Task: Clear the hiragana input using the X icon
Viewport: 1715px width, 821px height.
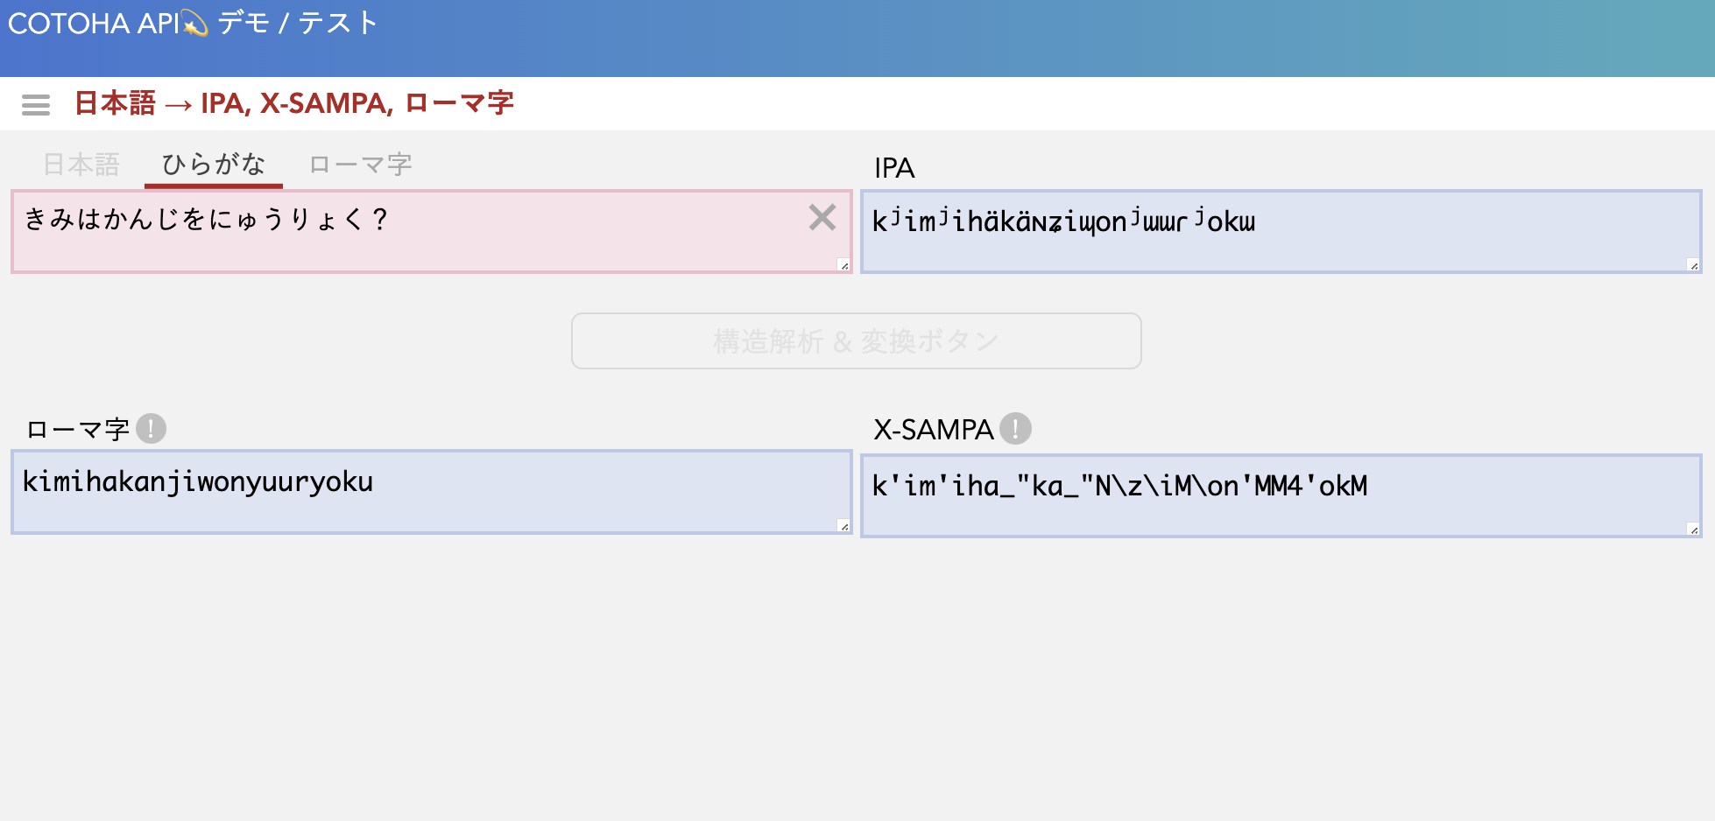Action: pyautogui.click(x=822, y=219)
